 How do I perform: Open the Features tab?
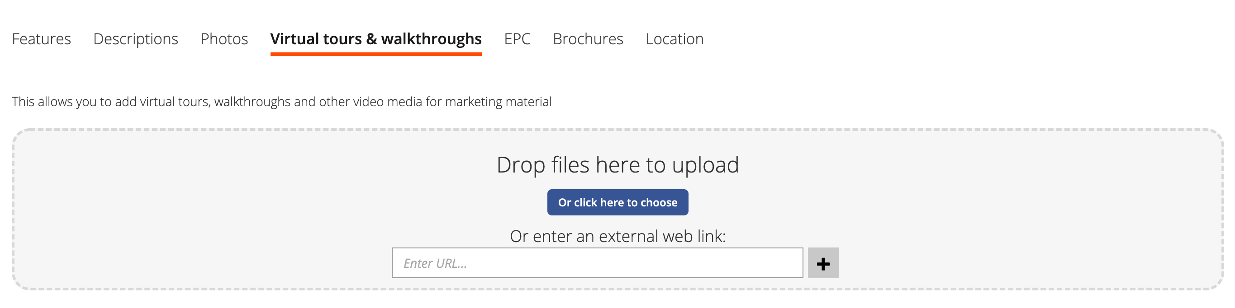click(x=41, y=39)
